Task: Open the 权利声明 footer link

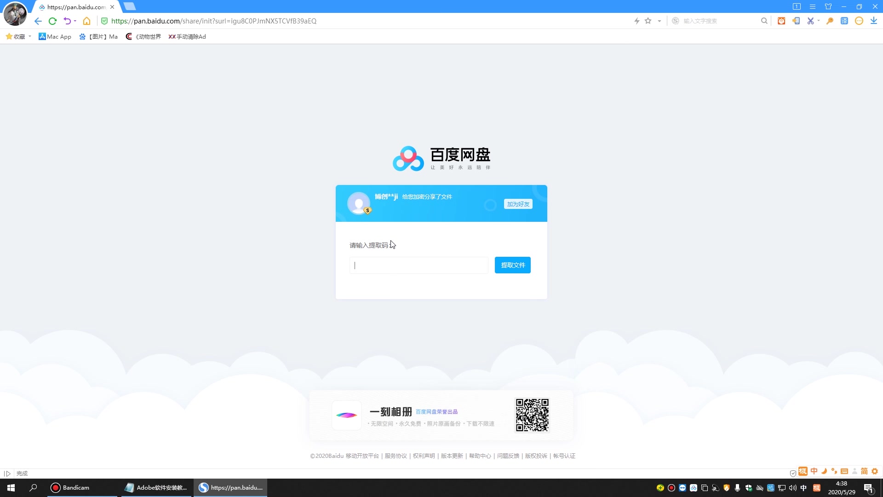Action: point(424,456)
